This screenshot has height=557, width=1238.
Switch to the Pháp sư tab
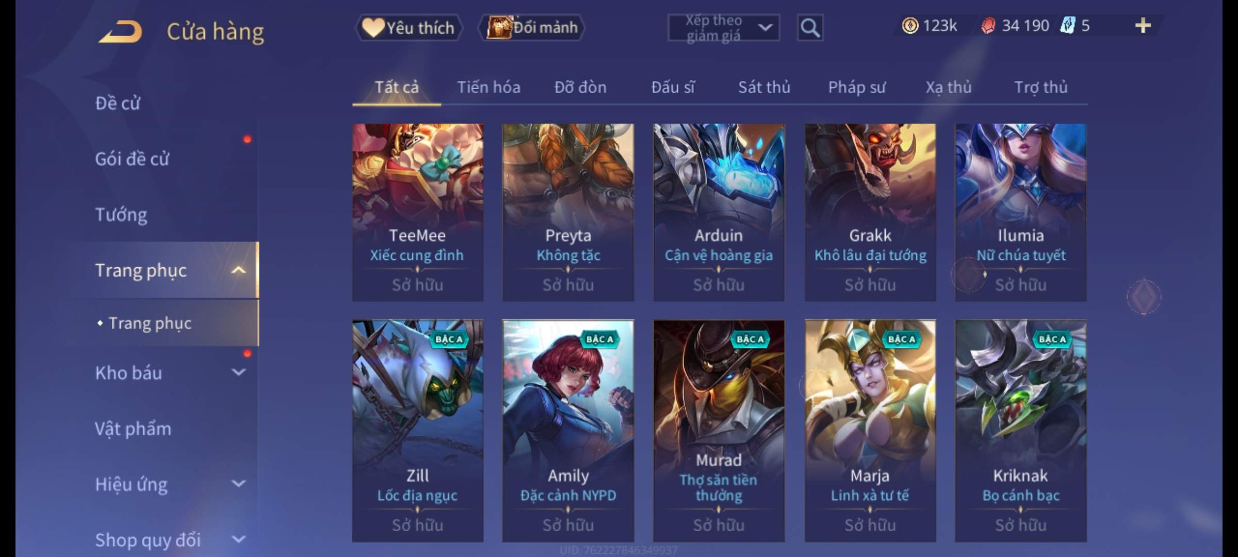(x=857, y=87)
